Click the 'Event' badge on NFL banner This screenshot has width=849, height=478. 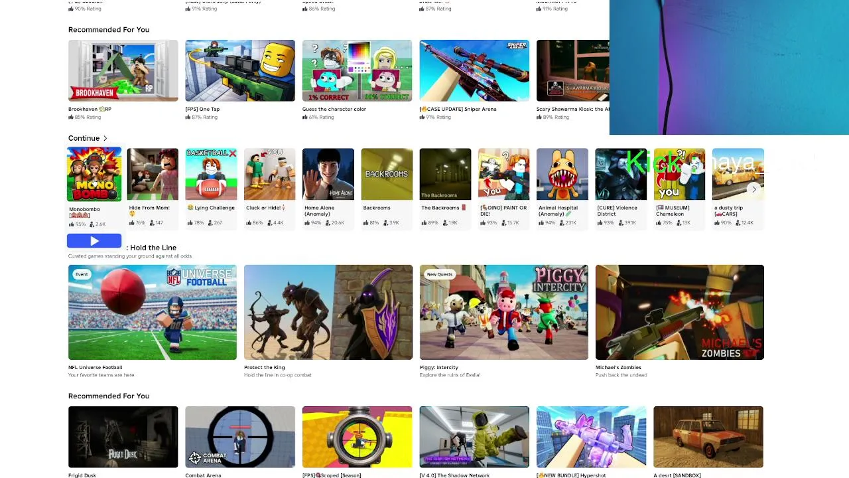82,274
